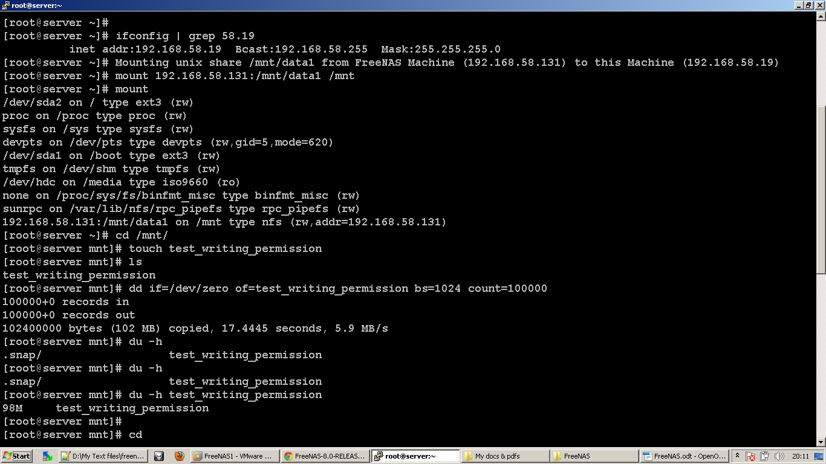Open the Start menu
This screenshot has height=464, width=826.
pos(15,456)
